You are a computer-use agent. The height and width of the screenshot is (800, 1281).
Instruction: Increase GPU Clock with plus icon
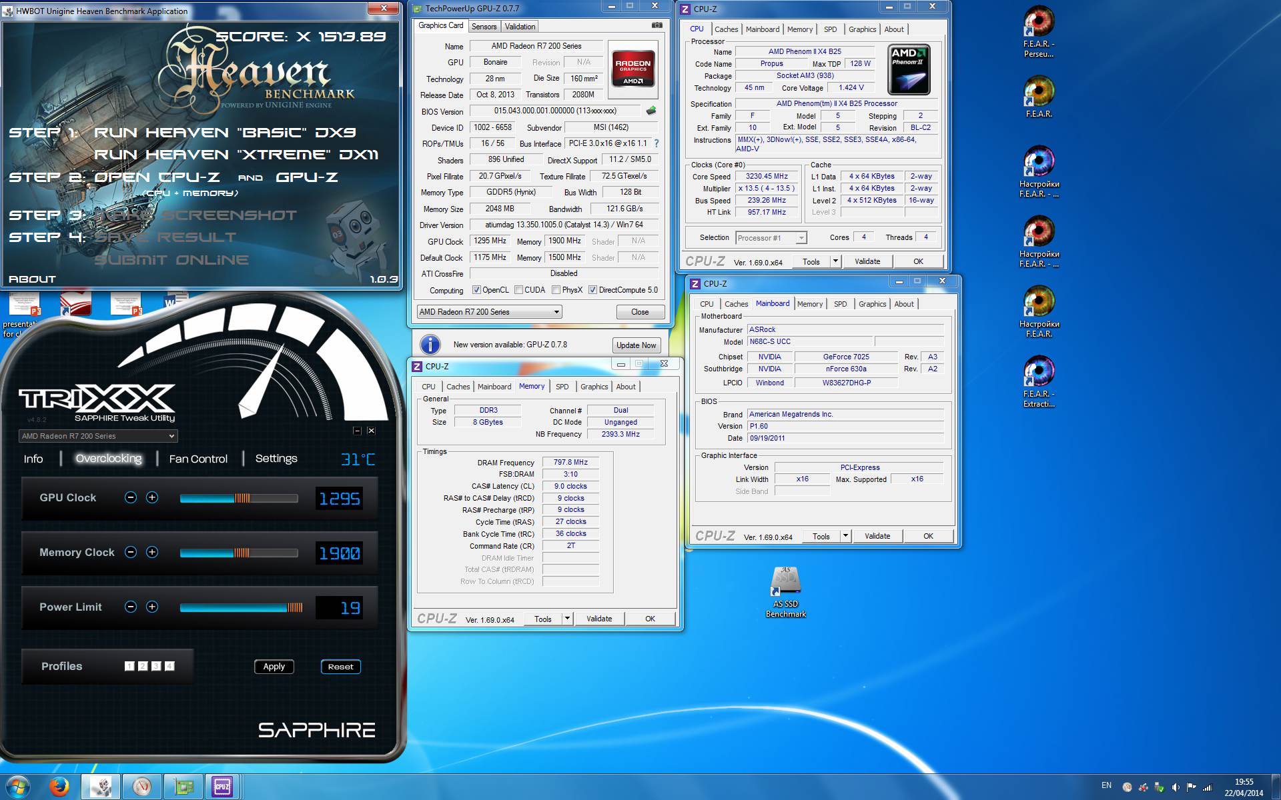point(152,497)
